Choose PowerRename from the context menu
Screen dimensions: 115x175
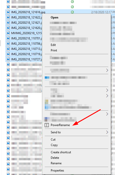pos(60,125)
